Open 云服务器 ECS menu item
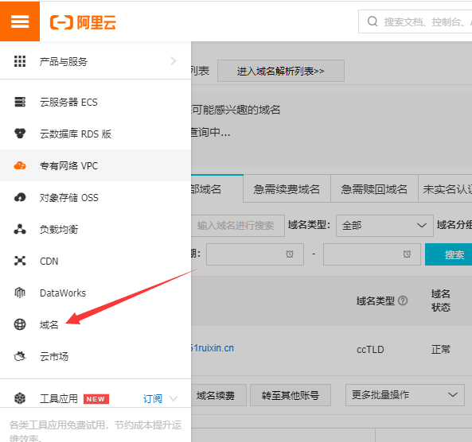 tap(96, 102)
